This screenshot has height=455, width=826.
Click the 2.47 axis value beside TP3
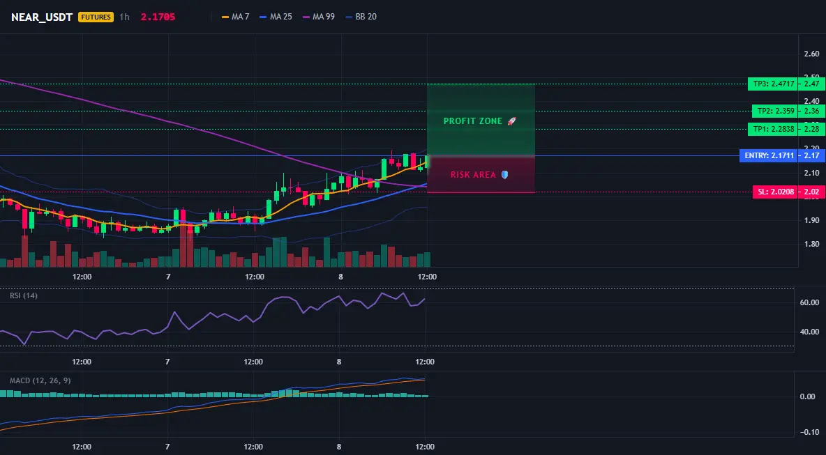click(x=811, y=84)
